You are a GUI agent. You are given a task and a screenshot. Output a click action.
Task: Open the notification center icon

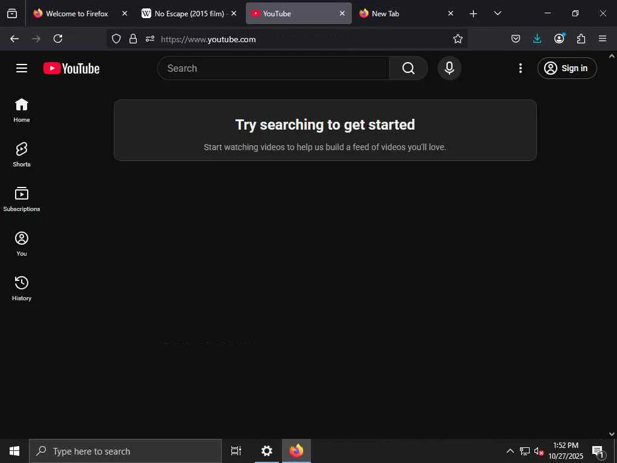coord(598,451)
